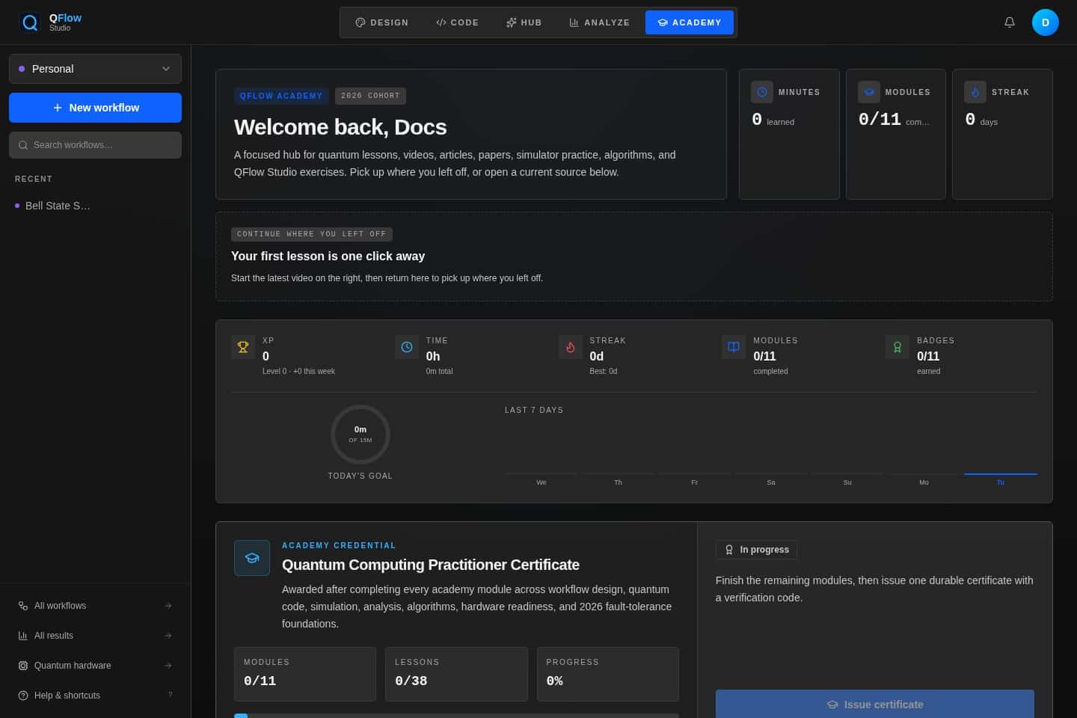
Task: Click the Welcome back, Docs heading
Action: pos(340,127)
